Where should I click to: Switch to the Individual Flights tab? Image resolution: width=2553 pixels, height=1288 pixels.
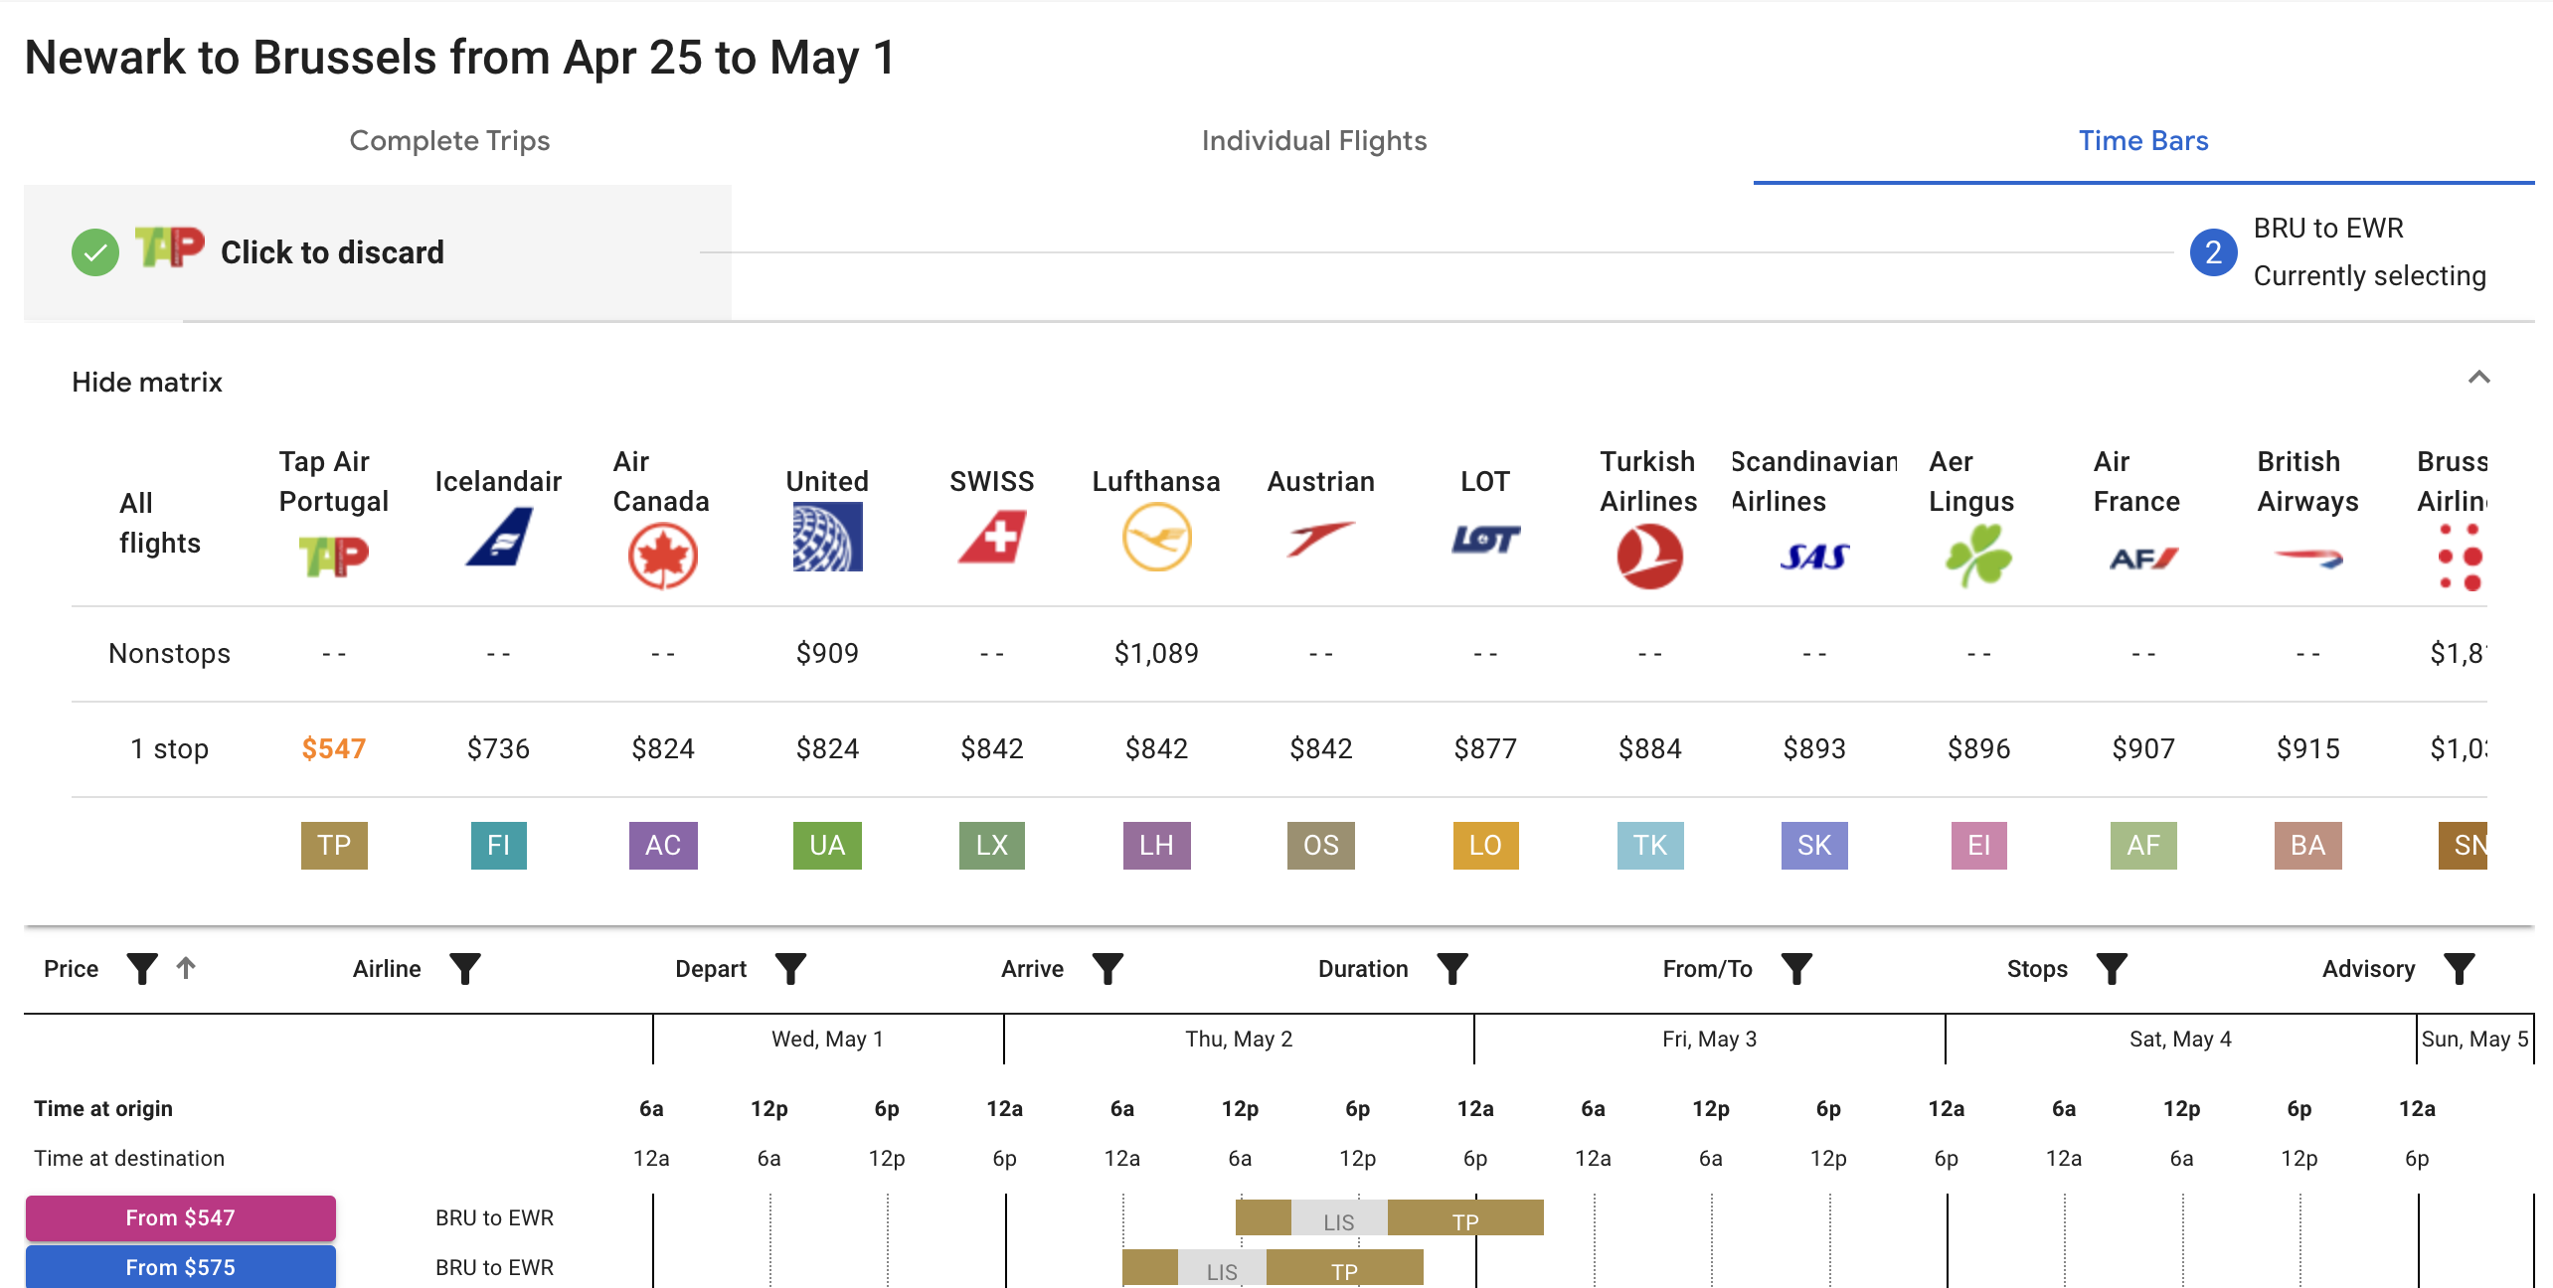click(x=1313, y=141)
